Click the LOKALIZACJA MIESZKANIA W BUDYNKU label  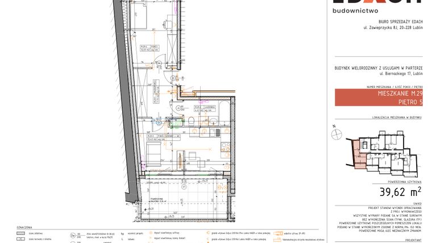397,118
